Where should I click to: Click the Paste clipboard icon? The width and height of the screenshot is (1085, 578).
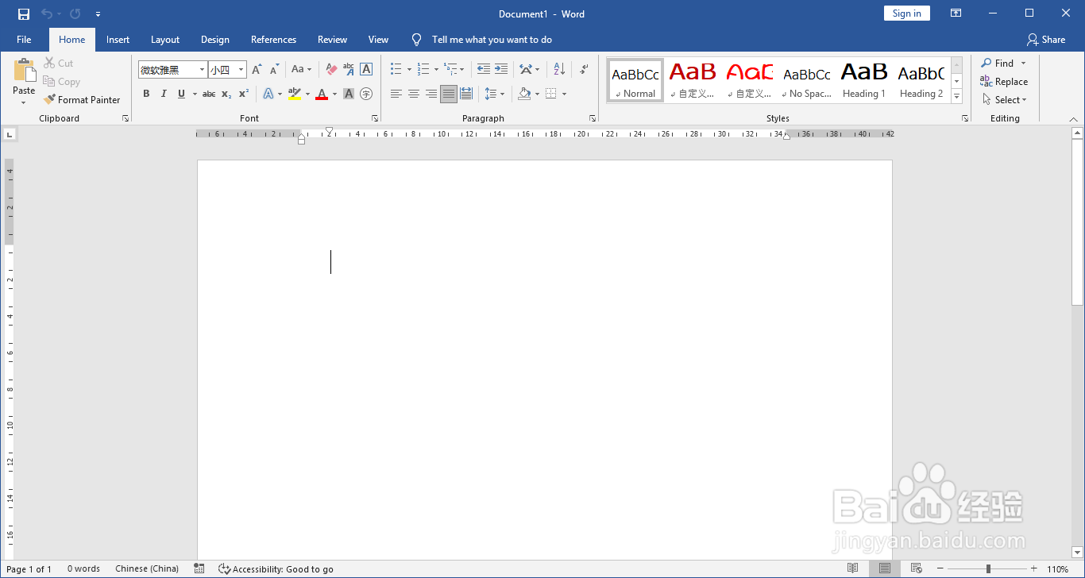(x=24, y=71)
